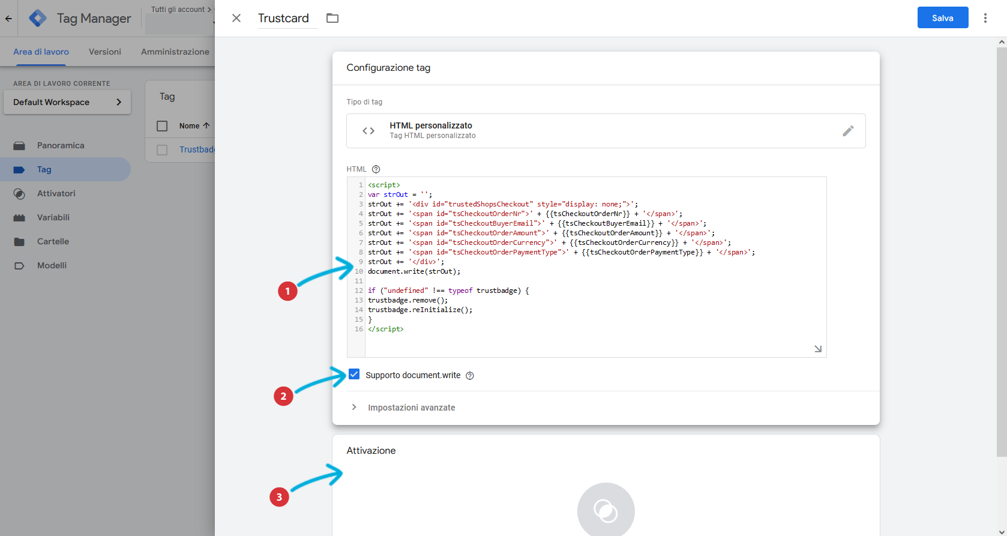1007x536 pixels.
Task: Click the Configurazione tag heading
Action: [x=388, y=68]
